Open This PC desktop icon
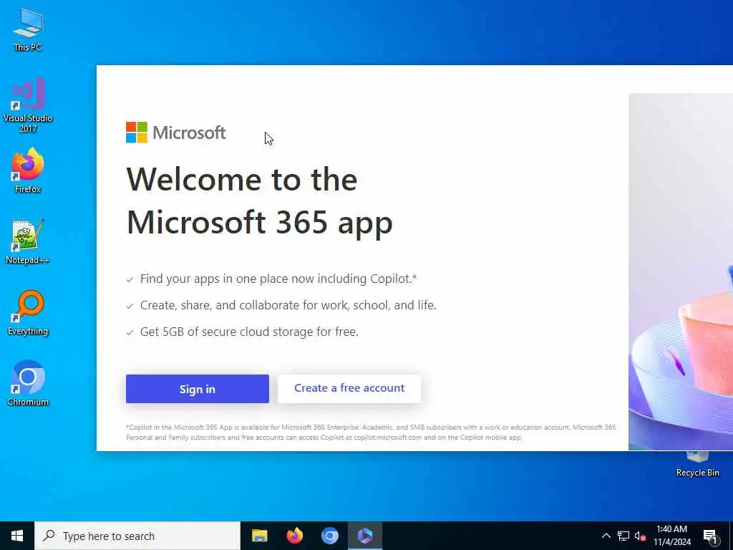 [28, 30]
